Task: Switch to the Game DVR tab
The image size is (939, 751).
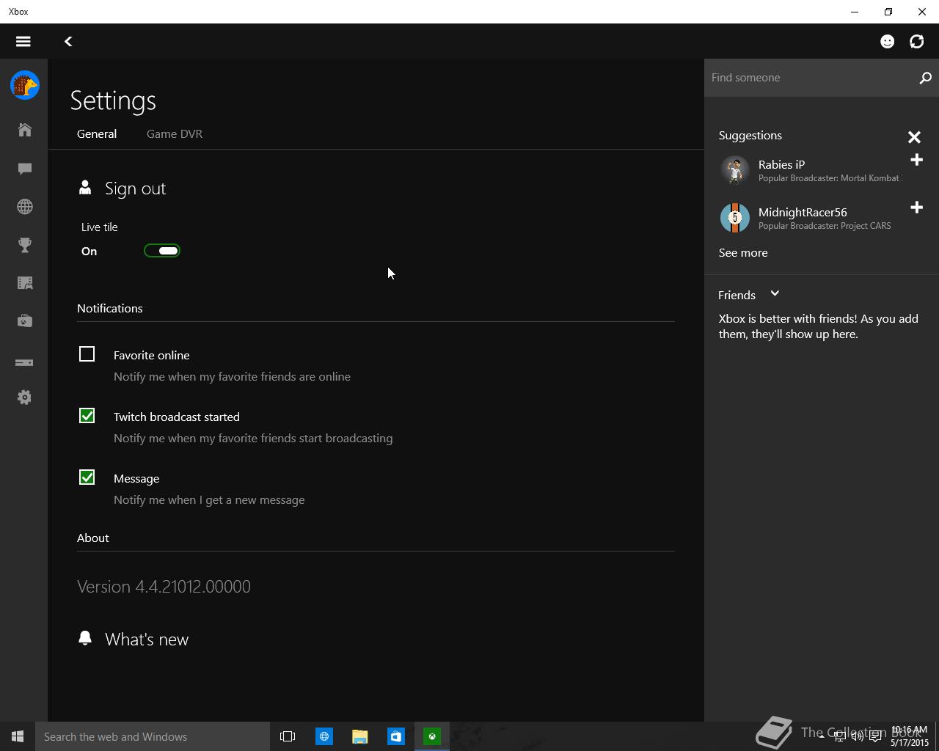Action: point(175,134)
